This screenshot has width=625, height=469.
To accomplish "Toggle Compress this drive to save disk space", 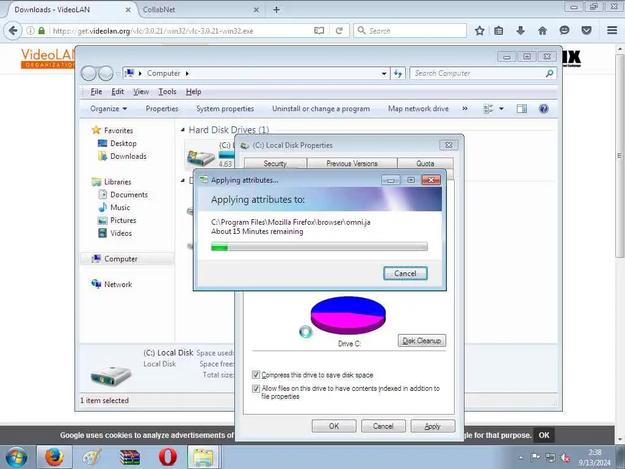I will 256,375.
